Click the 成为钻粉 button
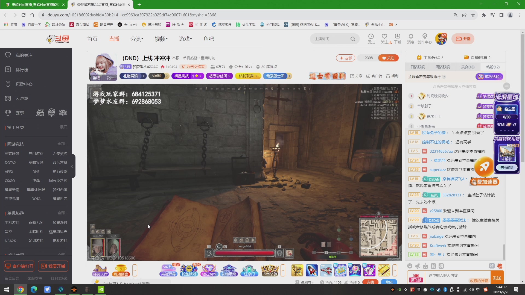 [489, 77]
